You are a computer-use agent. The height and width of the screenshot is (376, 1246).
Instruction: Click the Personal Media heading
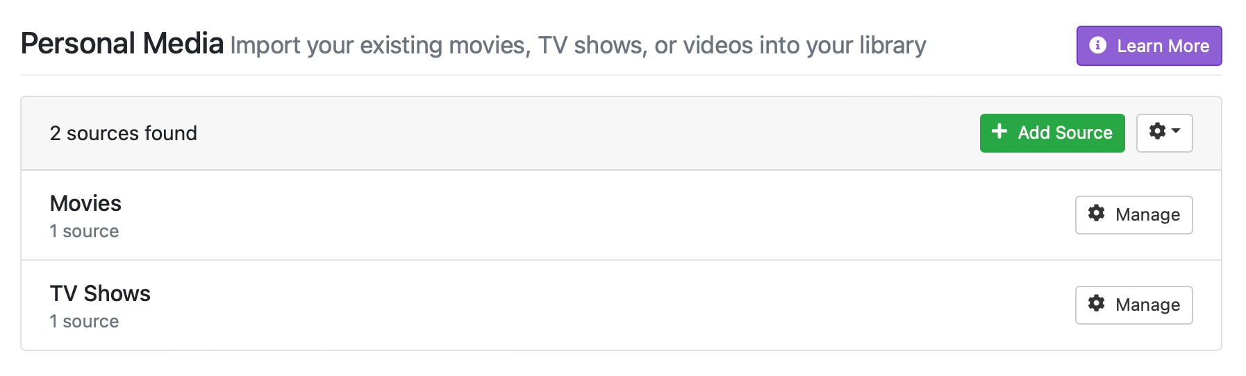tap(122, 44)
